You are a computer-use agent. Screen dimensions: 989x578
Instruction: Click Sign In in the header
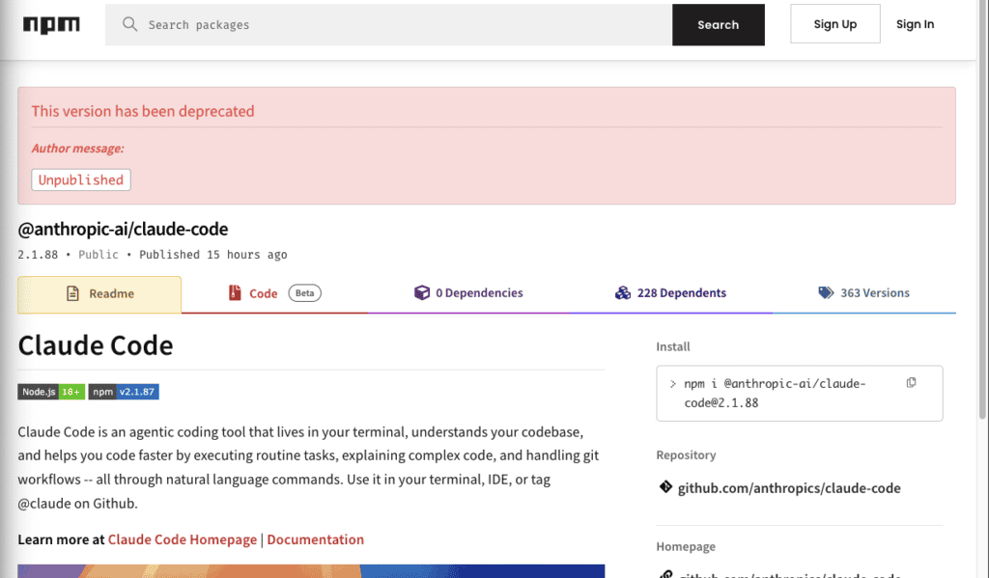[x=915, y=23]
